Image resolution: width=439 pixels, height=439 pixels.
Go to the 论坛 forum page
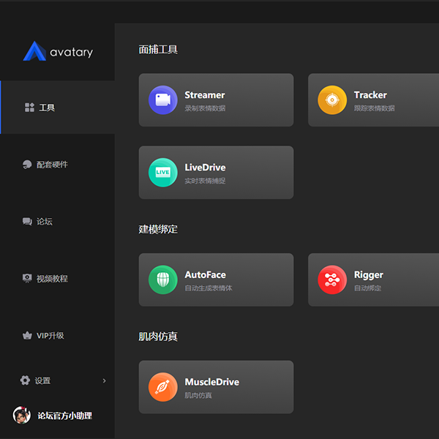tap(45, 222)
